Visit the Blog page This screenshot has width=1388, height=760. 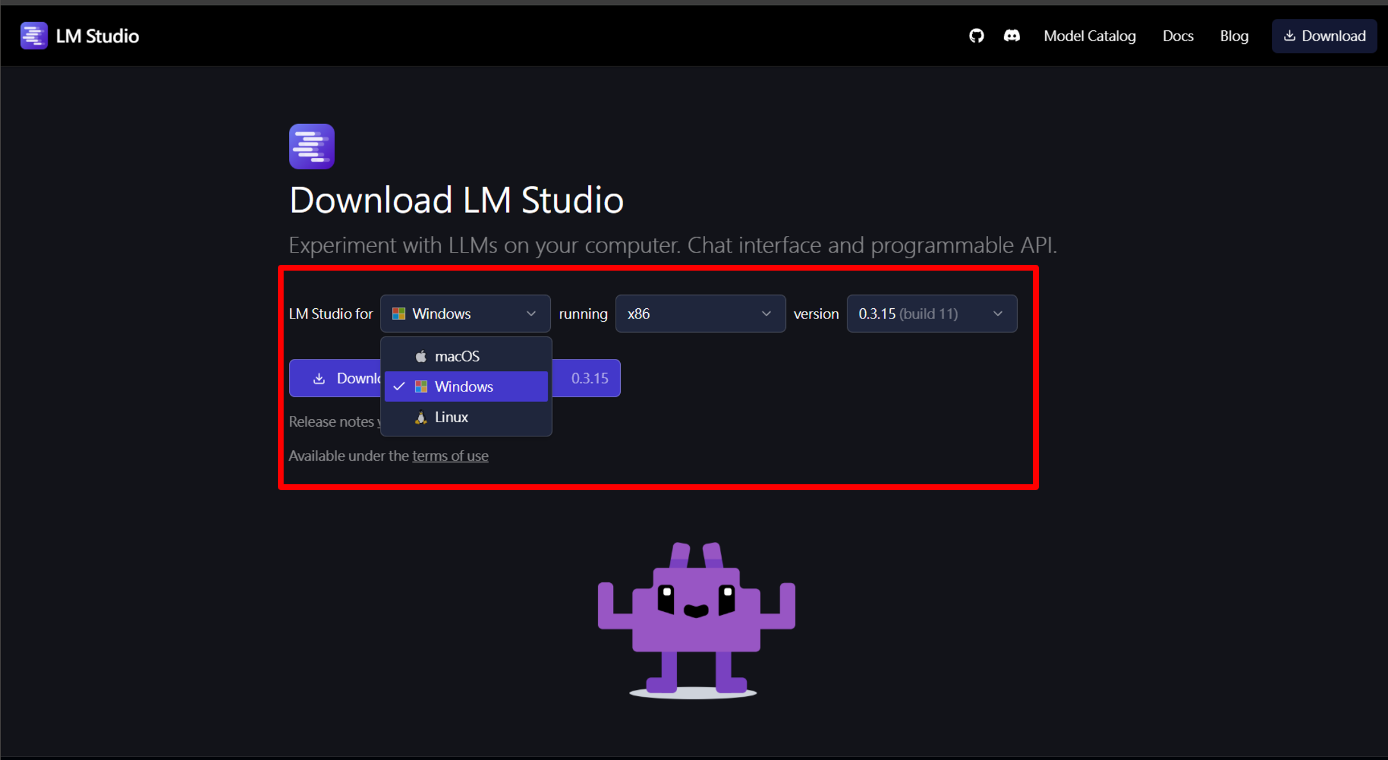1234,36
